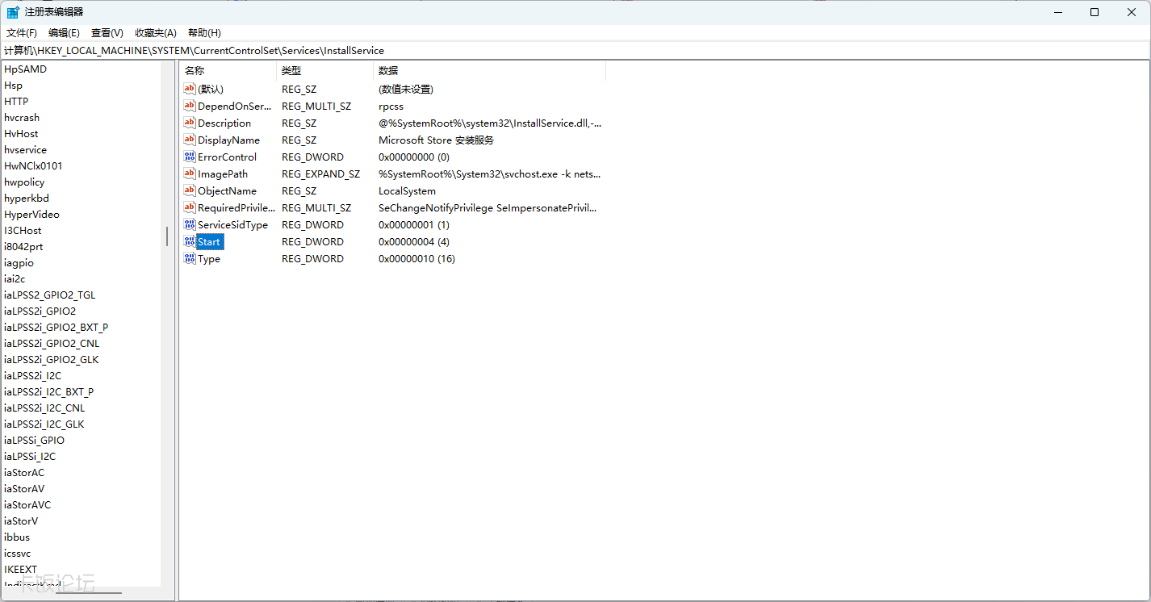Click the binary icon beside ErrorControl
Screen dimensions: 1151x602
[190, 157]
